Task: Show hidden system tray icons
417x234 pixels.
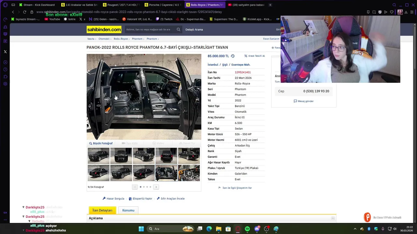Action: pos(355,229)
